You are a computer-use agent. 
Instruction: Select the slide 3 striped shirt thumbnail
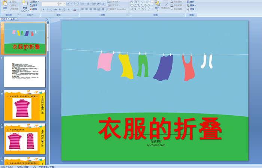pyautogui.click(x=25, y=106)
